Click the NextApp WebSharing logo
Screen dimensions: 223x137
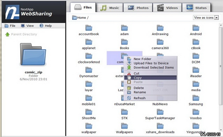pos(29,12)
